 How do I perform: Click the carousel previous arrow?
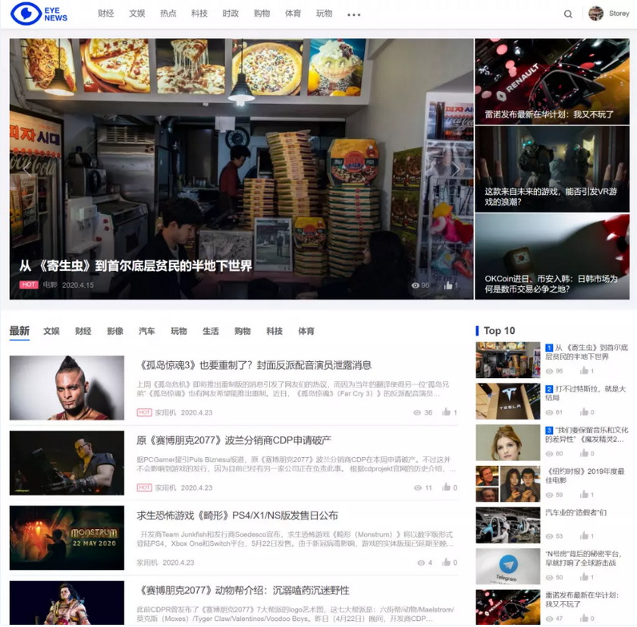coord(27,169)
